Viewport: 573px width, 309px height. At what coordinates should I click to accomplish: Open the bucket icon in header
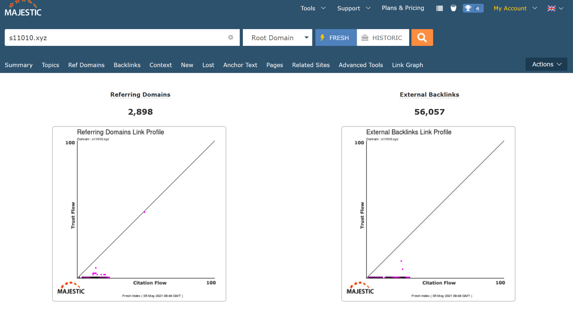tap(453, 8)
